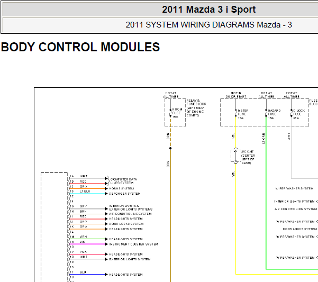This screenshot has width=318, height=282.
Task: Select "2011 SYSTEM WIRING DIAGRAMS Mazda - 3" subtitle
Action: coord(208,25)
